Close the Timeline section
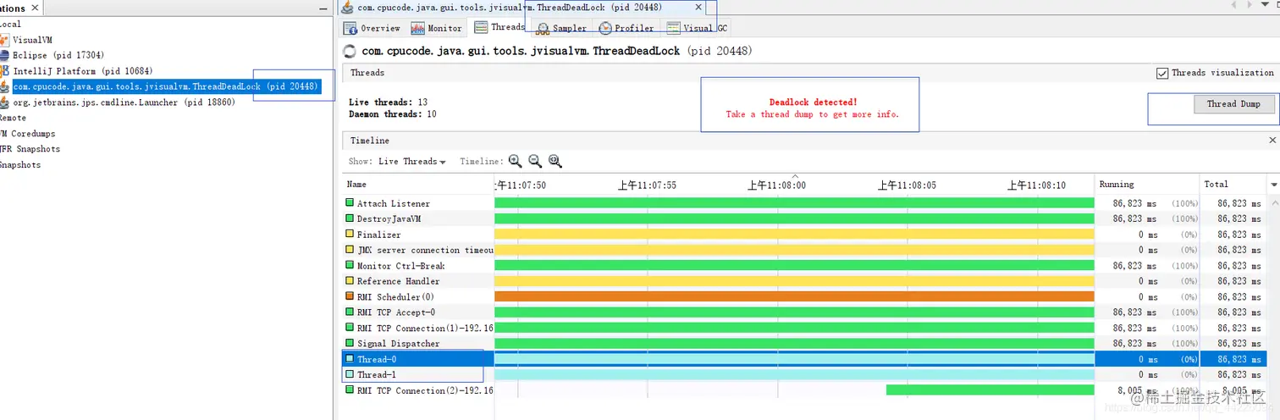This screenshot has height=420, width=1280. (1272, 140)
